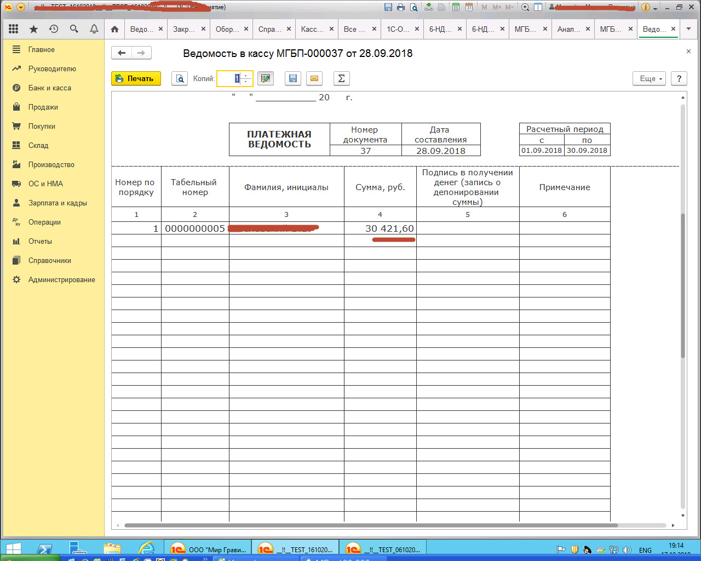Click the print preview magnifier button
This screenshot has height=561, width=701.
pos(180,78)
